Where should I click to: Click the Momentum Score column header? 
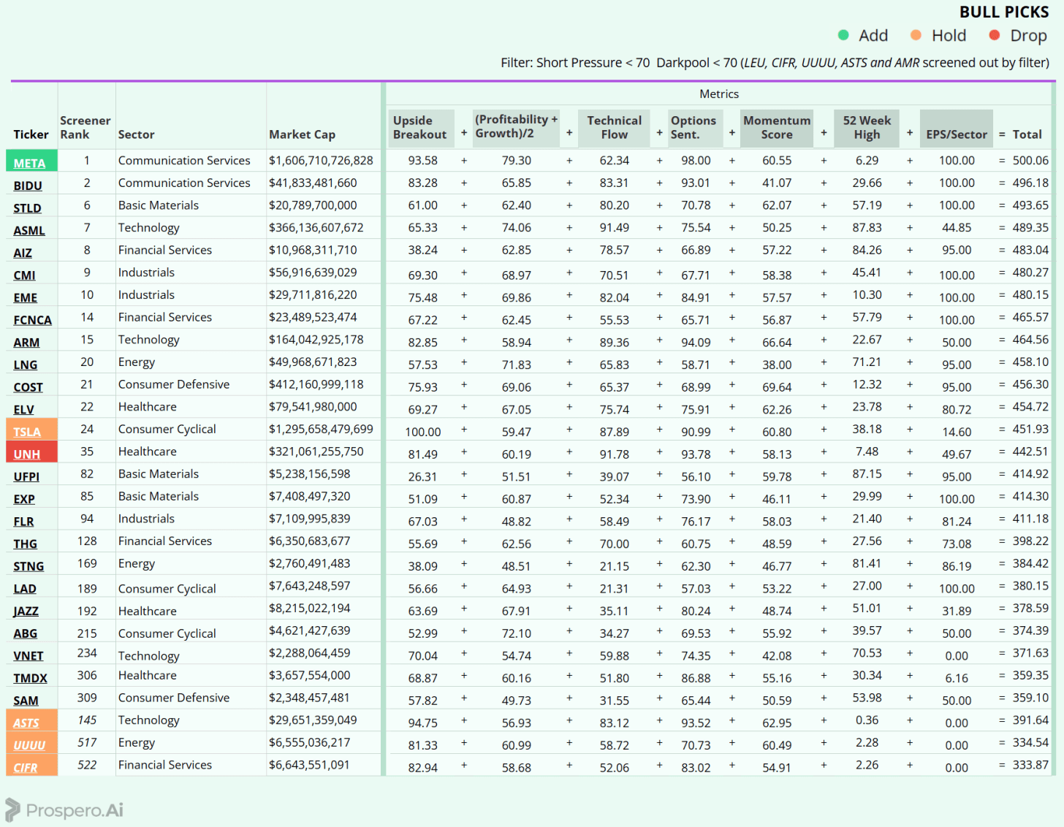777,127
